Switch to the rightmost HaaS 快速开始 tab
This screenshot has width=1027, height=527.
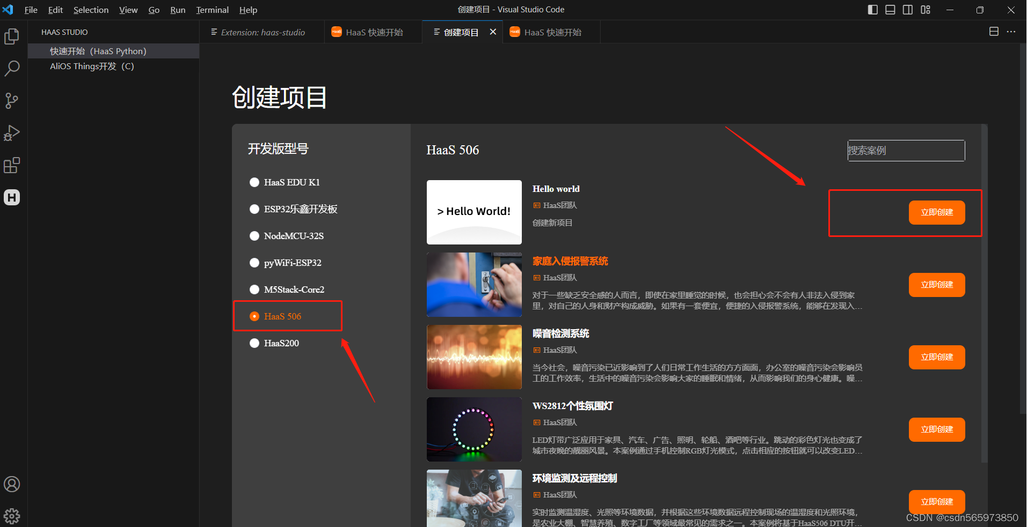[x=551, y=32]
